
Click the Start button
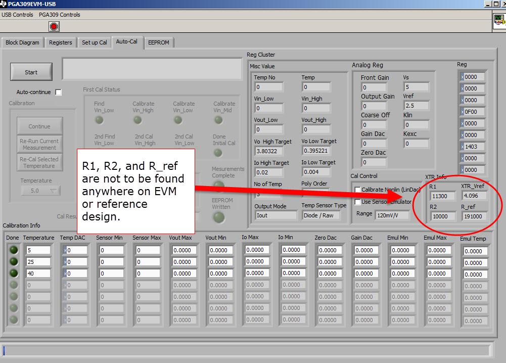(31, 72)
